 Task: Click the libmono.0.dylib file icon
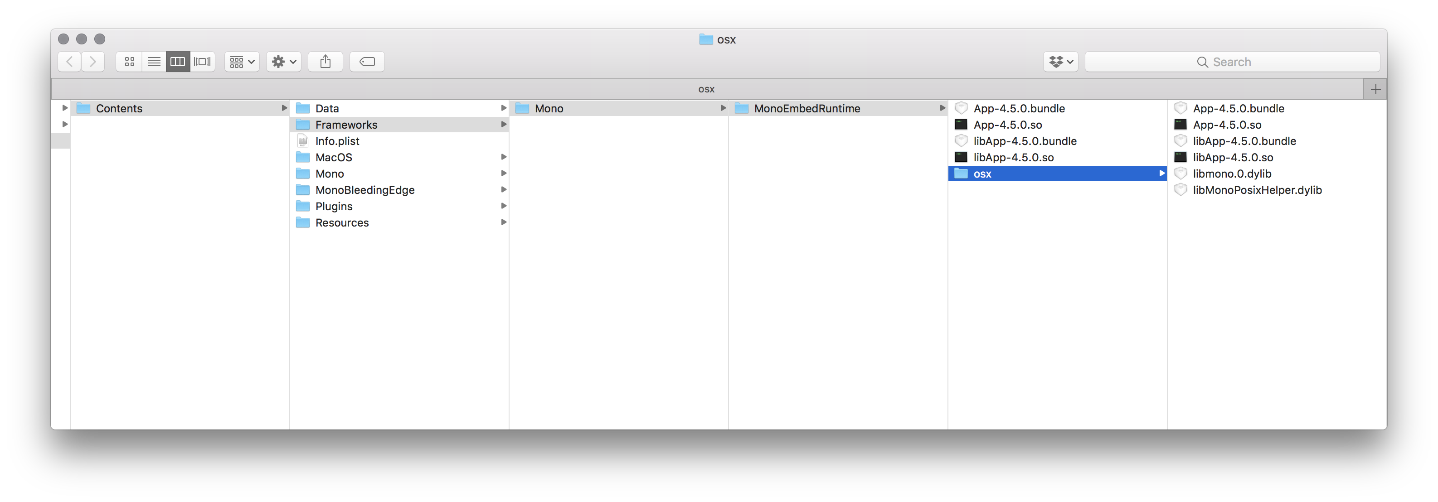[1181, 174]
